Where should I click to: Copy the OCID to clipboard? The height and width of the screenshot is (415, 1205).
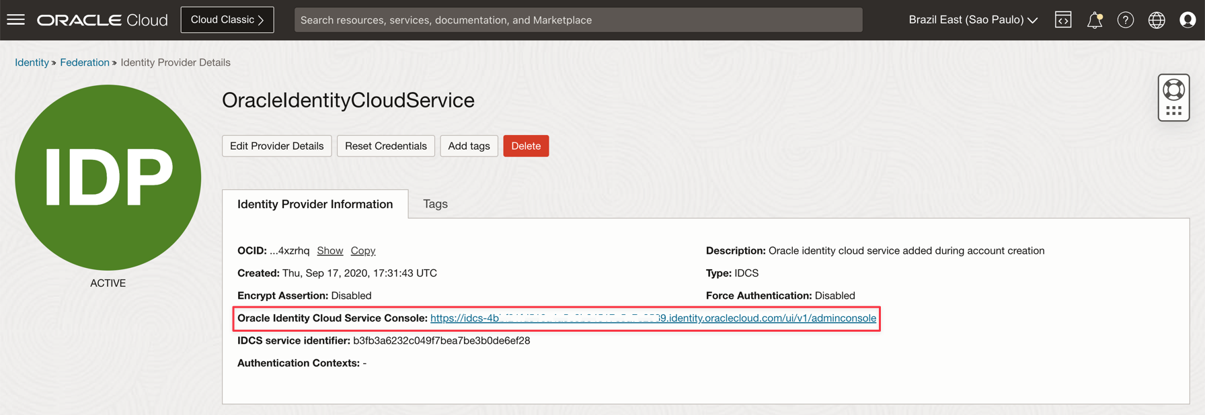click(362, 250)
